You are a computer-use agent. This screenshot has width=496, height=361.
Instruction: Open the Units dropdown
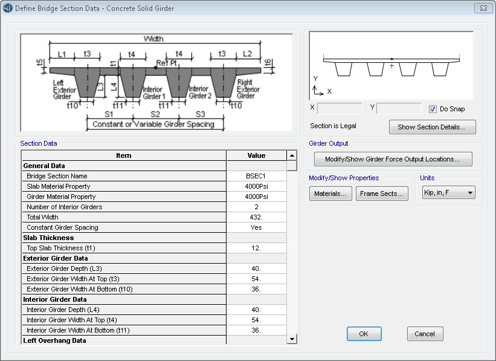pyautogui.click(x=448, y=193)
